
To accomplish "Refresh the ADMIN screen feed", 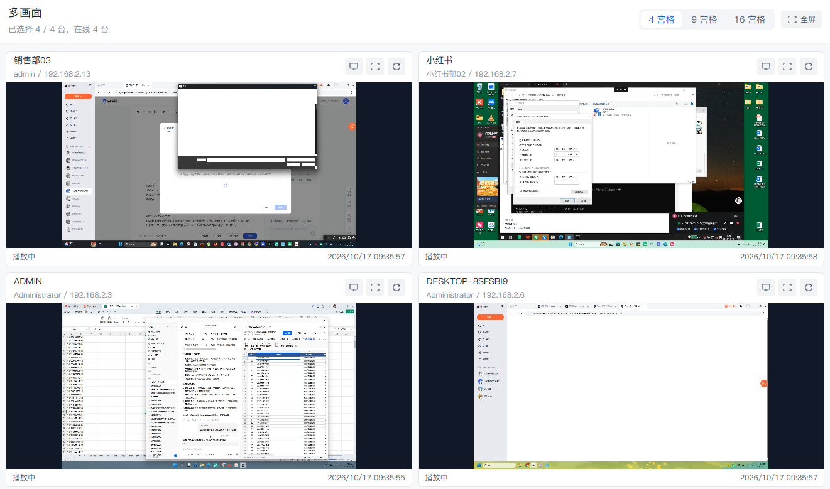I will pos(396,287).
